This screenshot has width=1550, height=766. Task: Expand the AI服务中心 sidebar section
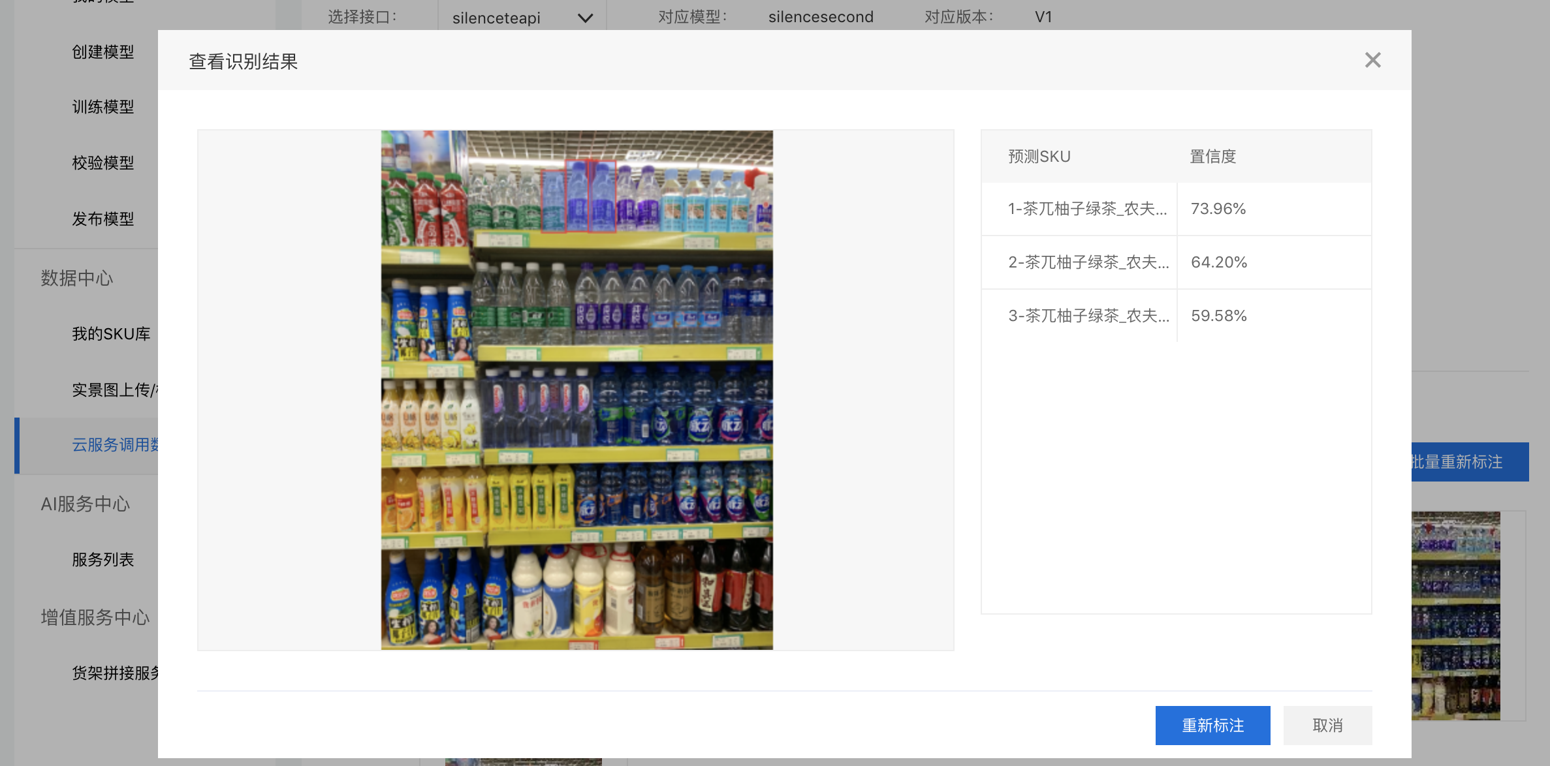click(86, 504)
